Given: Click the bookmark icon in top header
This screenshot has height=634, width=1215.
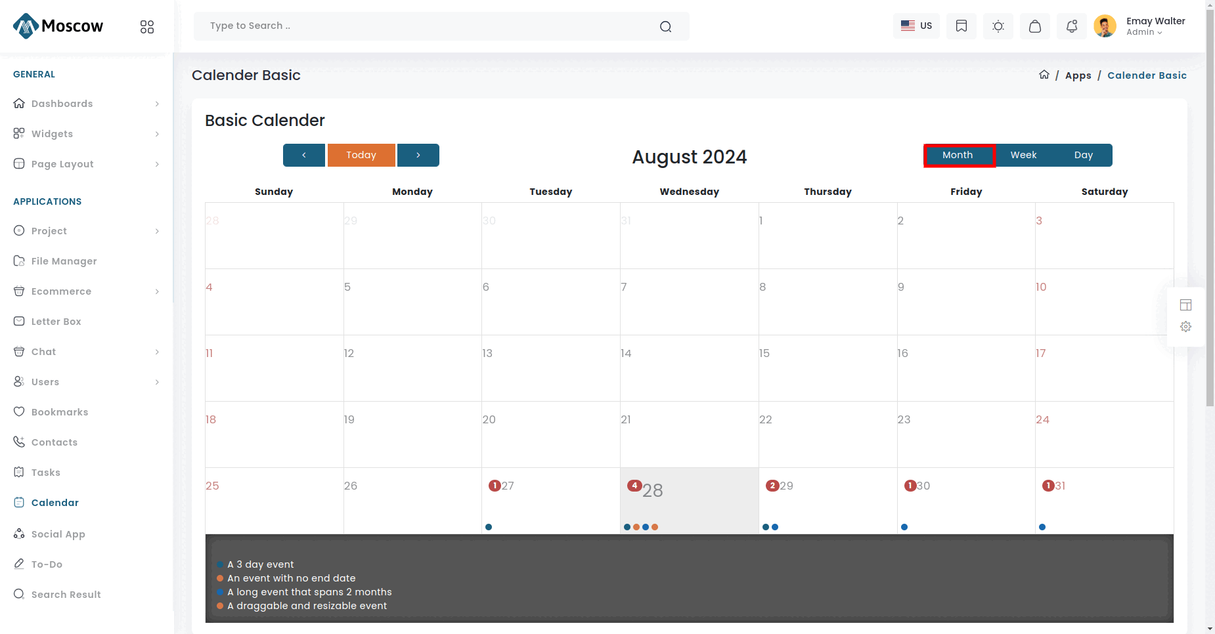Looking at the screenshot, I should (x=961, y=26).
